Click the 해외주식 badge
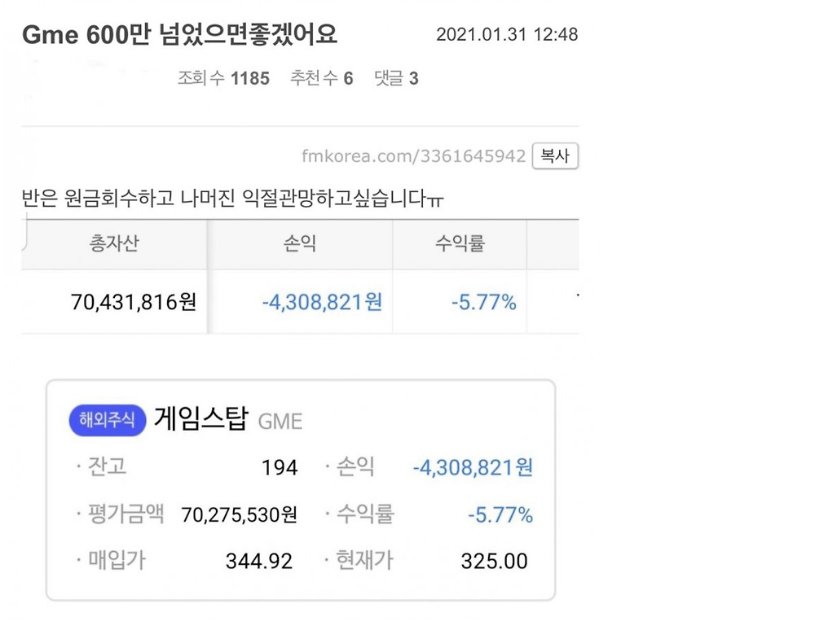 pos(108,420)
